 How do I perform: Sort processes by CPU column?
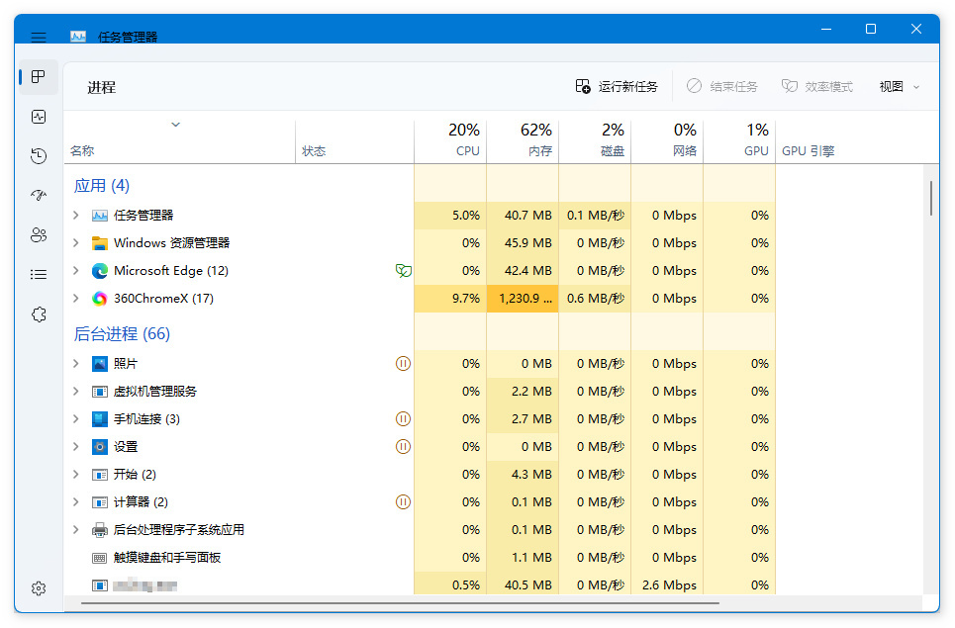463,139
